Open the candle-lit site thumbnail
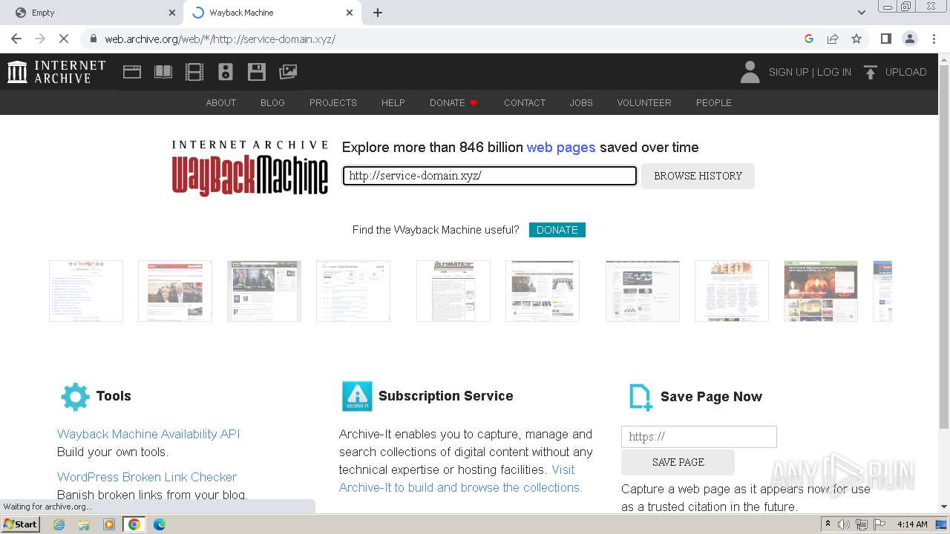 (x=821, y=291)
